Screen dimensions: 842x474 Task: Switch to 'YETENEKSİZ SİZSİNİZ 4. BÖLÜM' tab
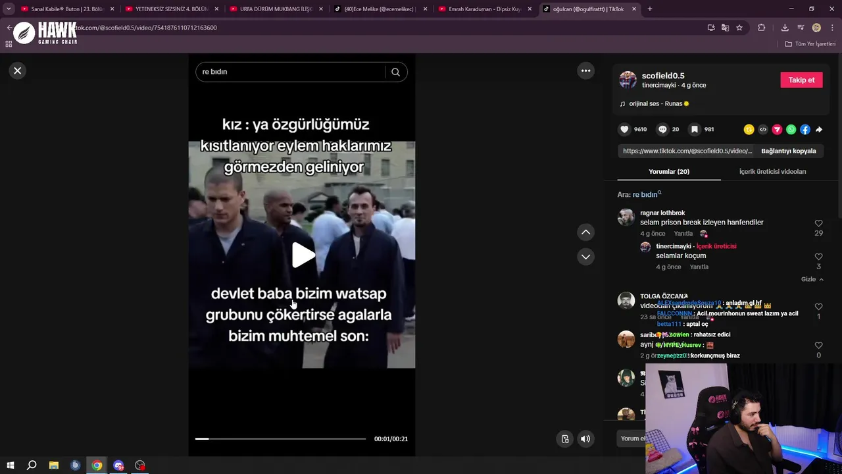[x=171, y=9]
